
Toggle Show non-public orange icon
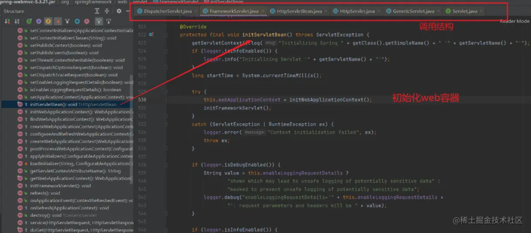pyautogui.click(x=58, y=21)
